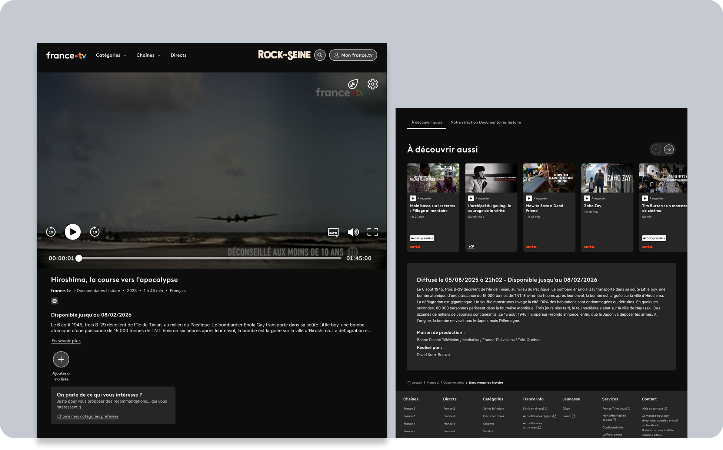Add documentary to my list
723x450 pixels.
click(61, 359)
